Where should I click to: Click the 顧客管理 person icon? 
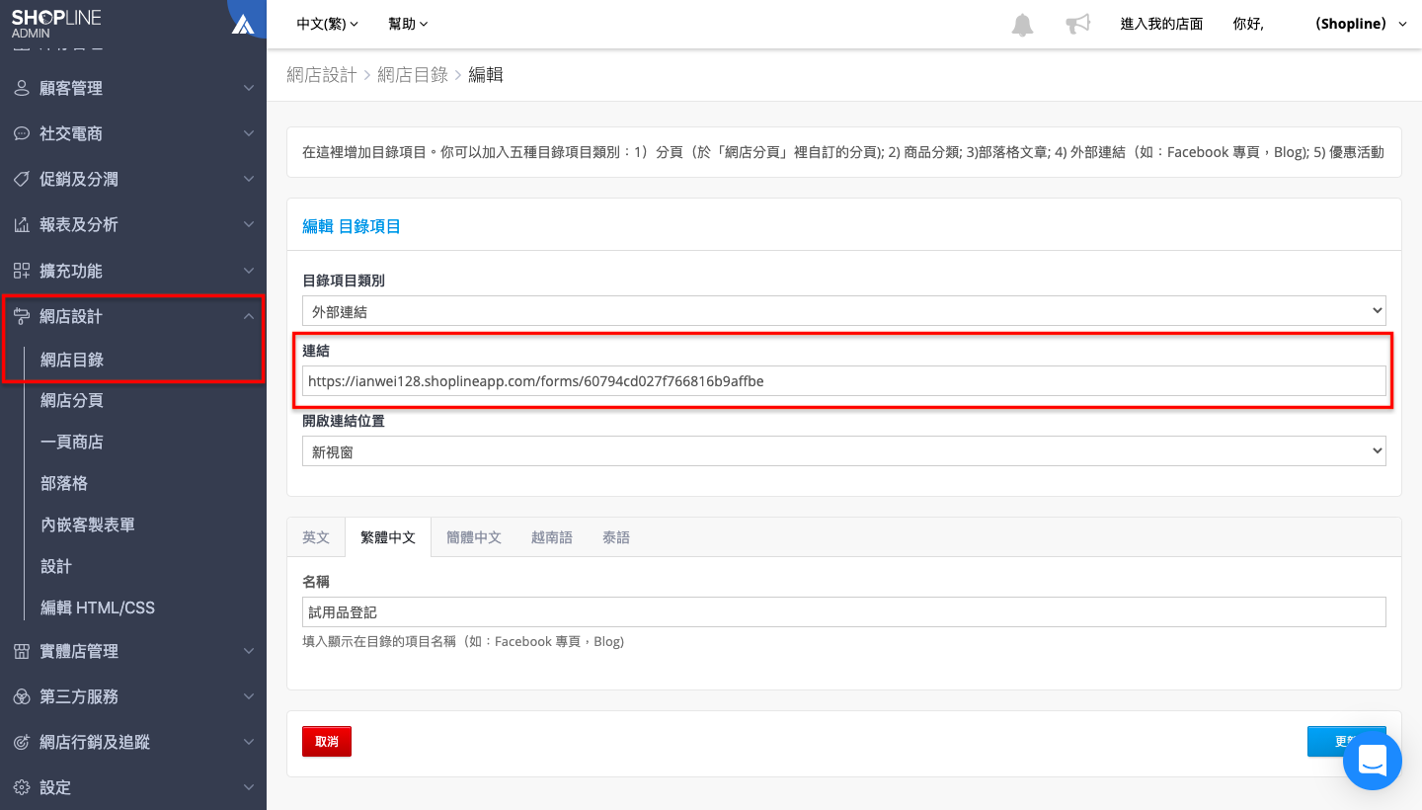21,88
